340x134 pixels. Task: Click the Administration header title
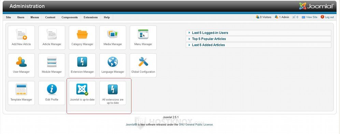point(27,6)
